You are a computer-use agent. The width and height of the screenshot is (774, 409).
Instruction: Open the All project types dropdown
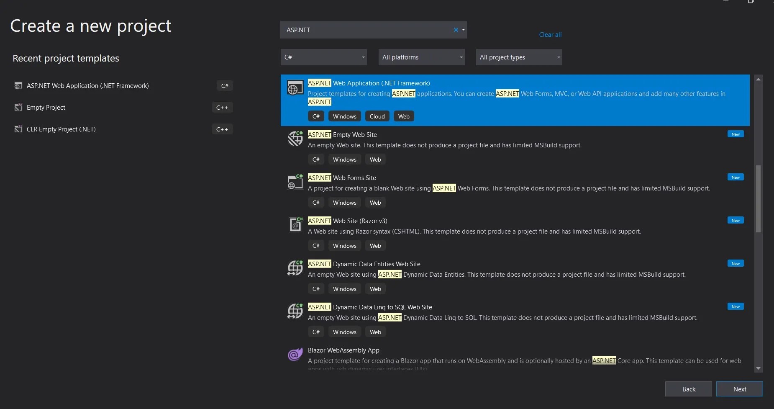[x=519, y=57]
